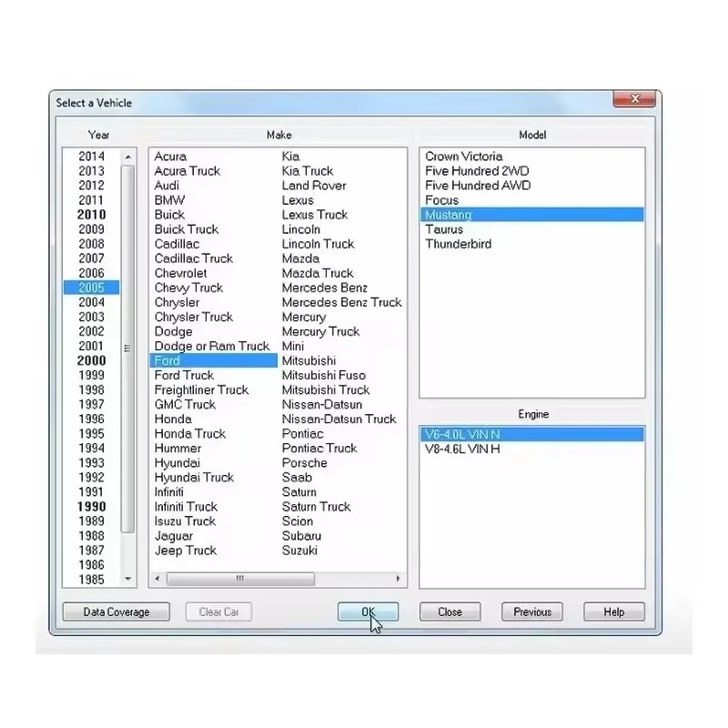Select Lincoln make

pyautogui.click(x=301, y=229)
